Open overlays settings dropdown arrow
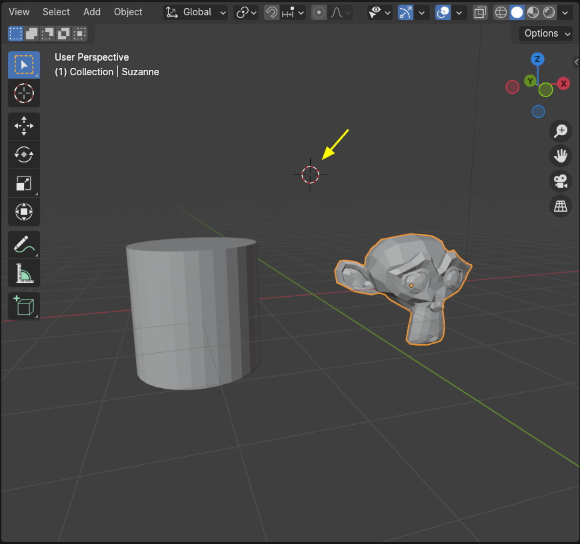Screen dimensions: 580x544 (x=459, y=13)
